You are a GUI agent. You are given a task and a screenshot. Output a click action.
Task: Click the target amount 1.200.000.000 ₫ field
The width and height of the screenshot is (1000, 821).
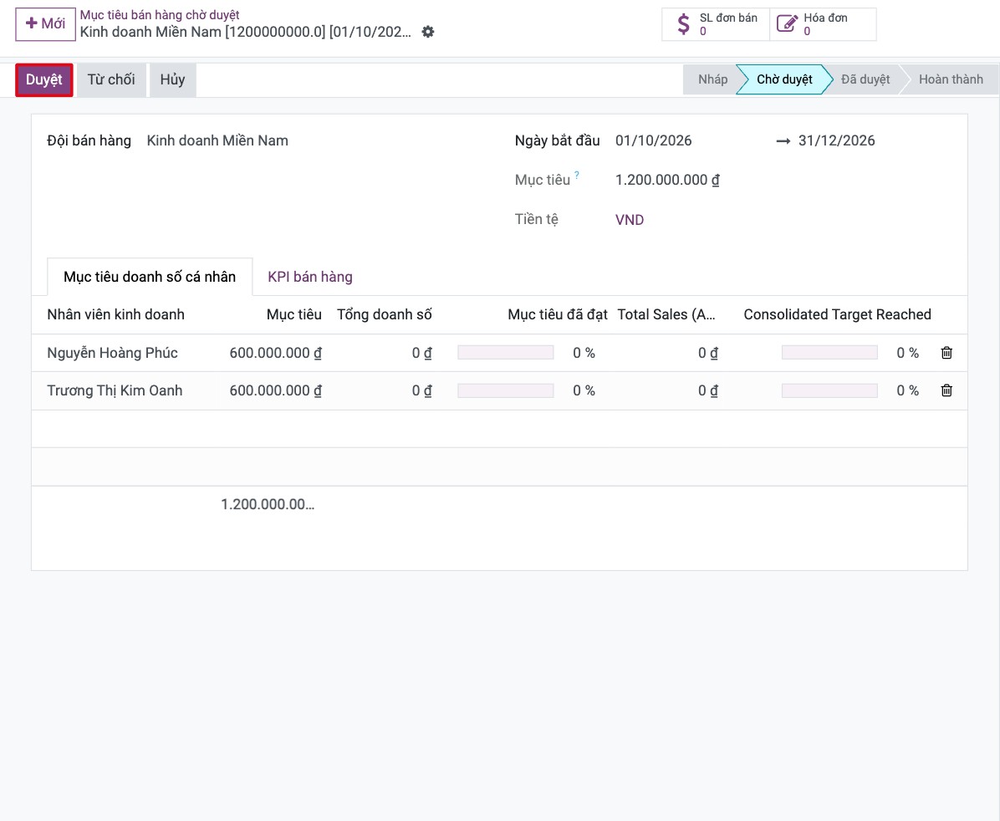pyautogui.click(x=668, y=180)
